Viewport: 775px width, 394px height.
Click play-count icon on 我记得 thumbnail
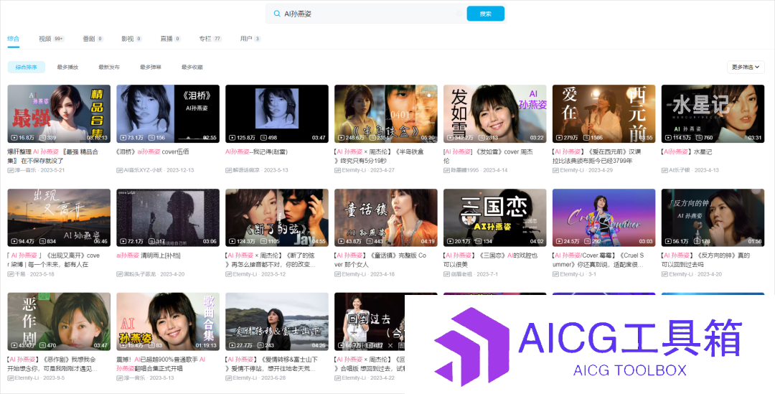[x=232, y=137]
